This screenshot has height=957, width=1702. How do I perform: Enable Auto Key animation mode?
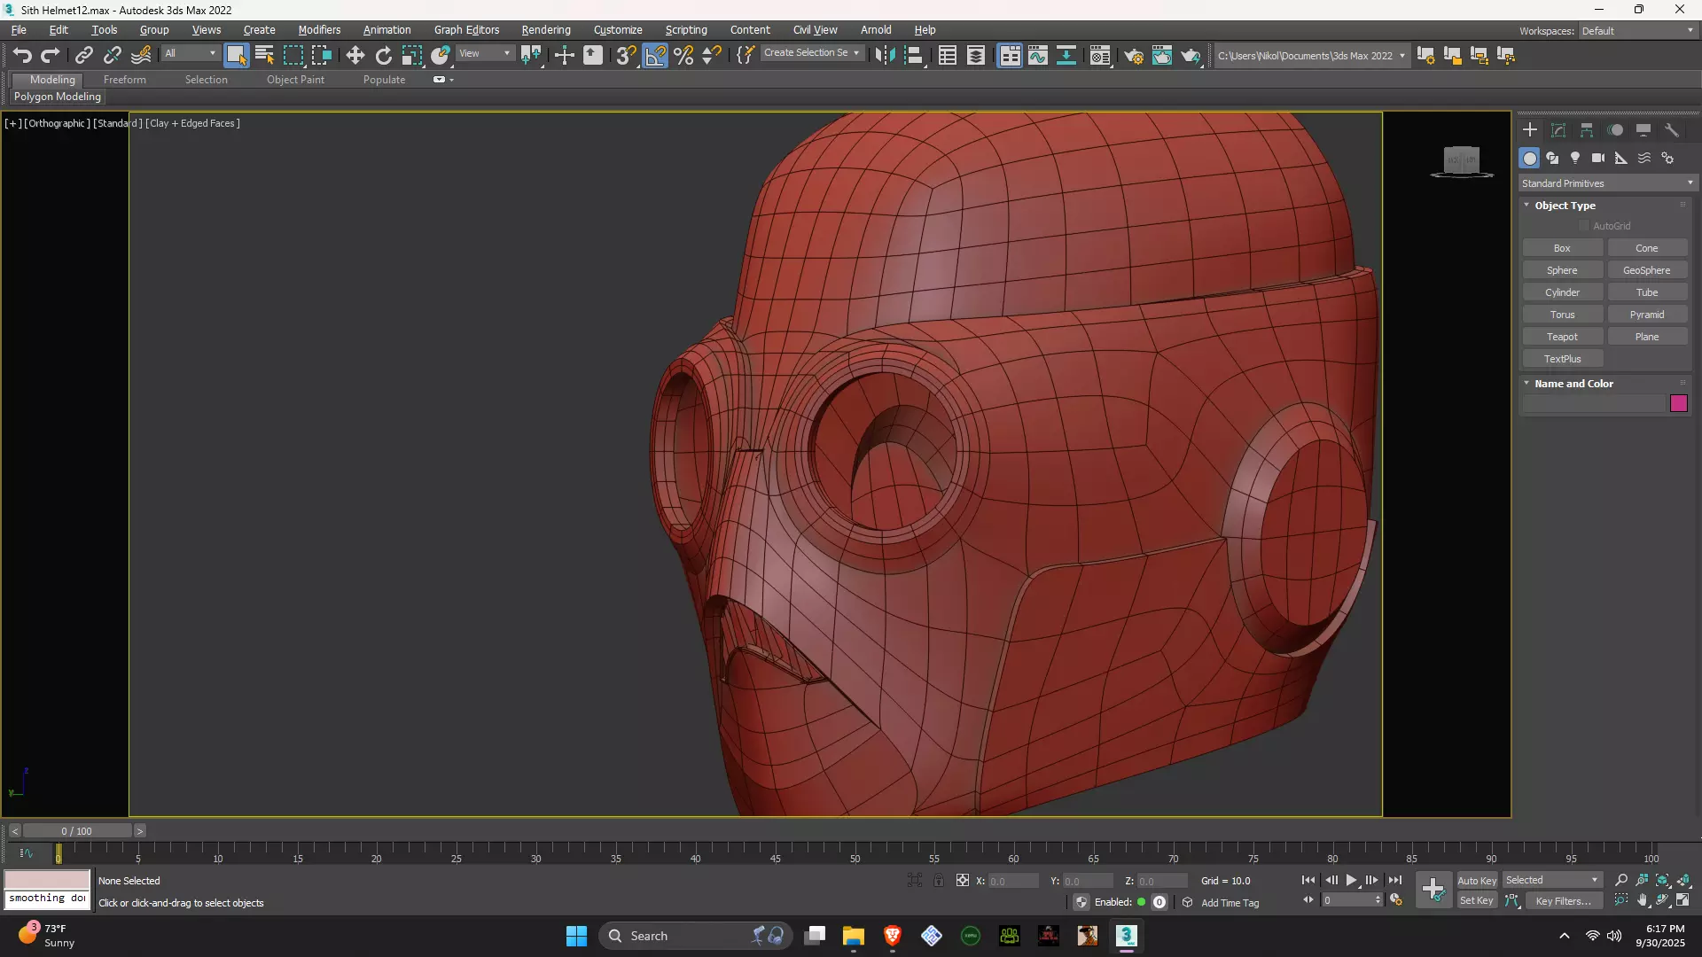pyautogui.click(x=1477, y=880)
